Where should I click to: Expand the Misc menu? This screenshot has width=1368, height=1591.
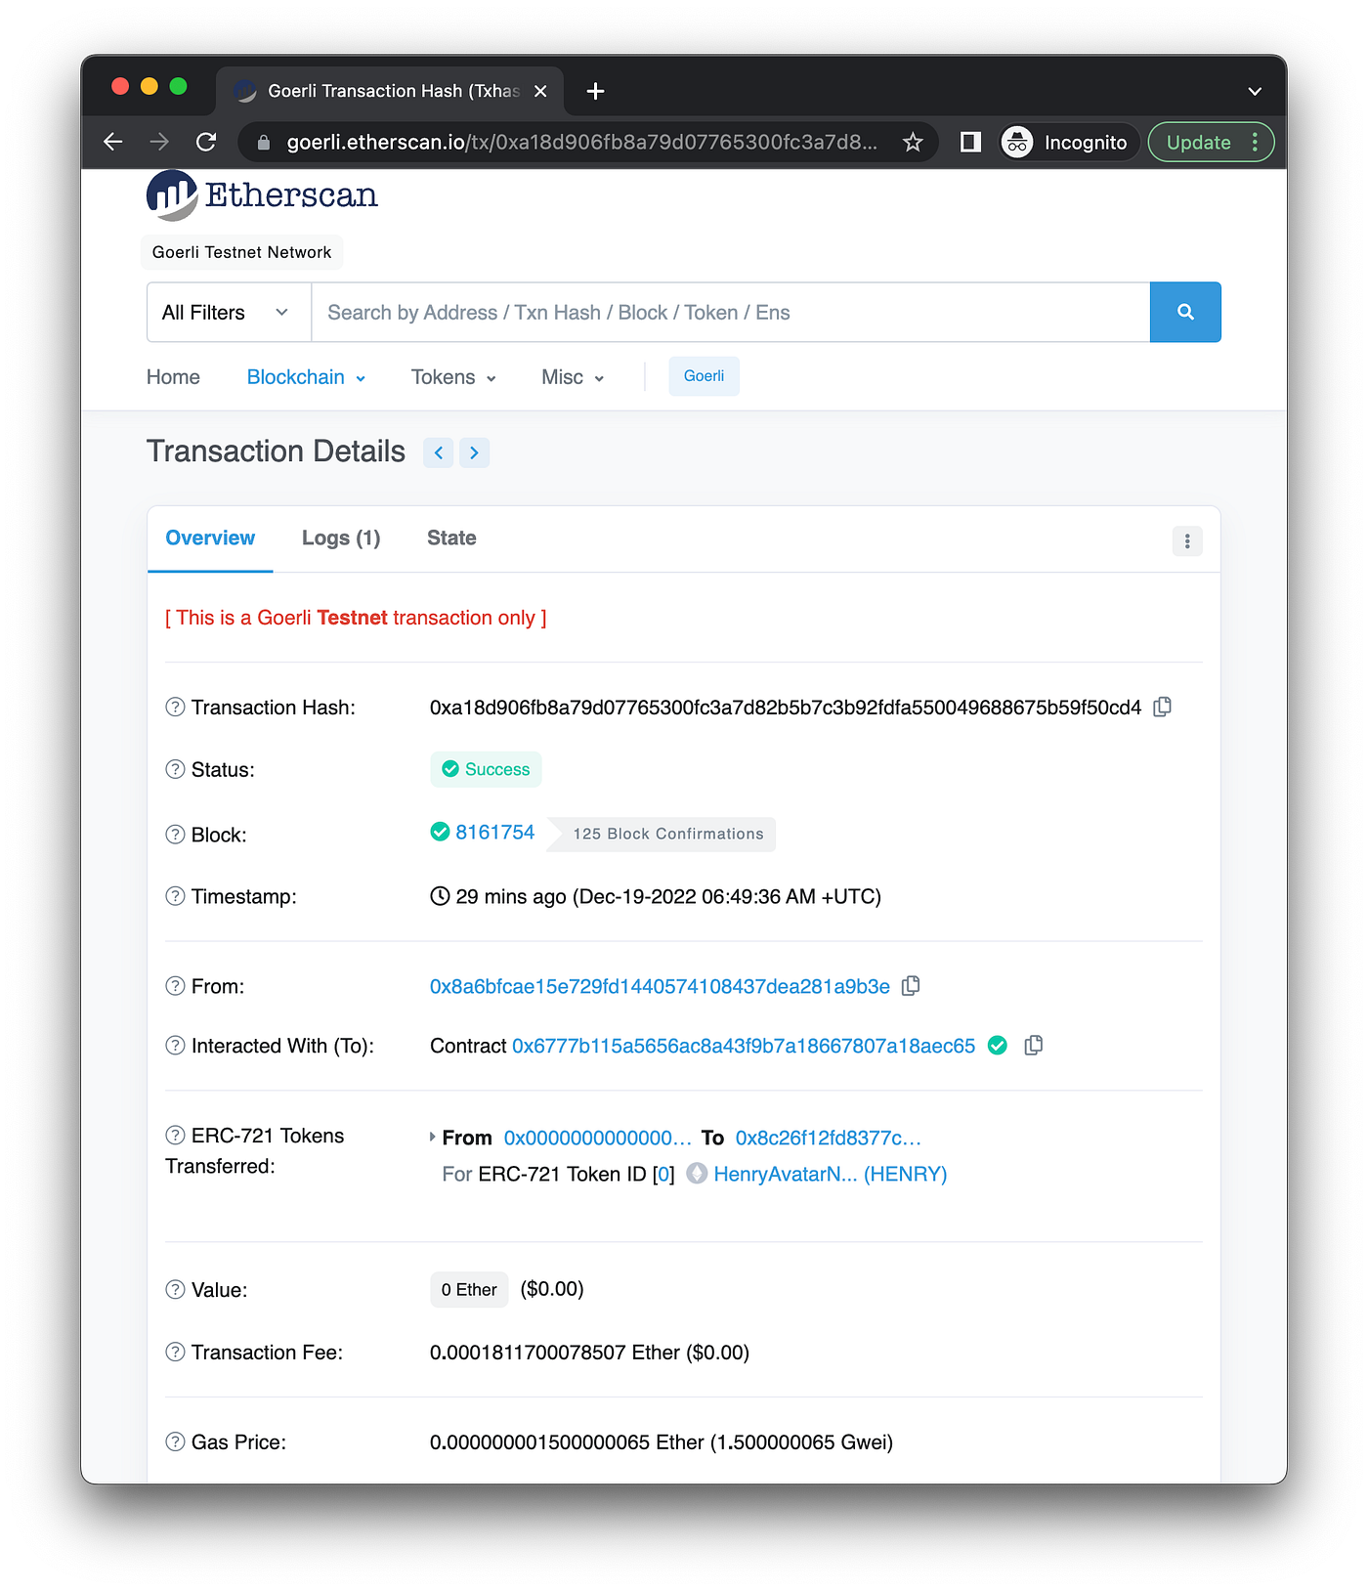tap(574, 377)
